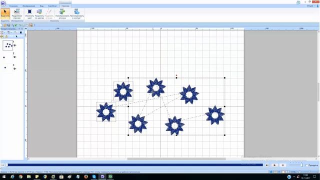
Task: Jump to start of stitch simulation
Action: tap(2, 165)
